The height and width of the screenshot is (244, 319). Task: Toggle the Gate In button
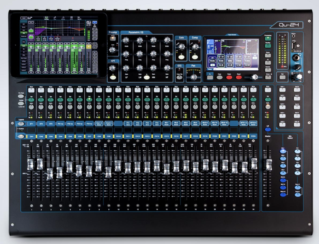(181, 57)
